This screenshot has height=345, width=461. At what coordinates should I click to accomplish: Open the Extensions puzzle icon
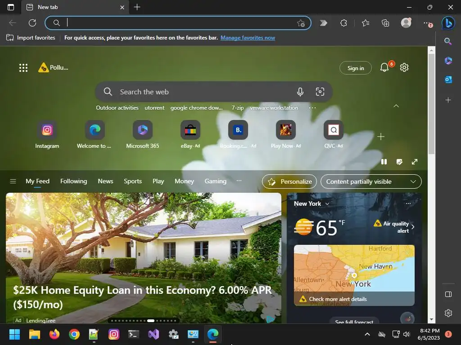[x=343, y=23]
